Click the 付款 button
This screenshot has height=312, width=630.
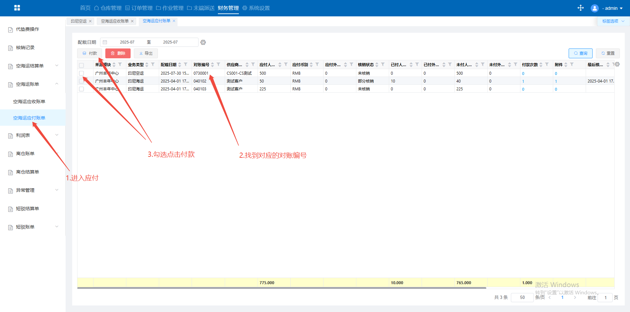click(x=90, y=53)
